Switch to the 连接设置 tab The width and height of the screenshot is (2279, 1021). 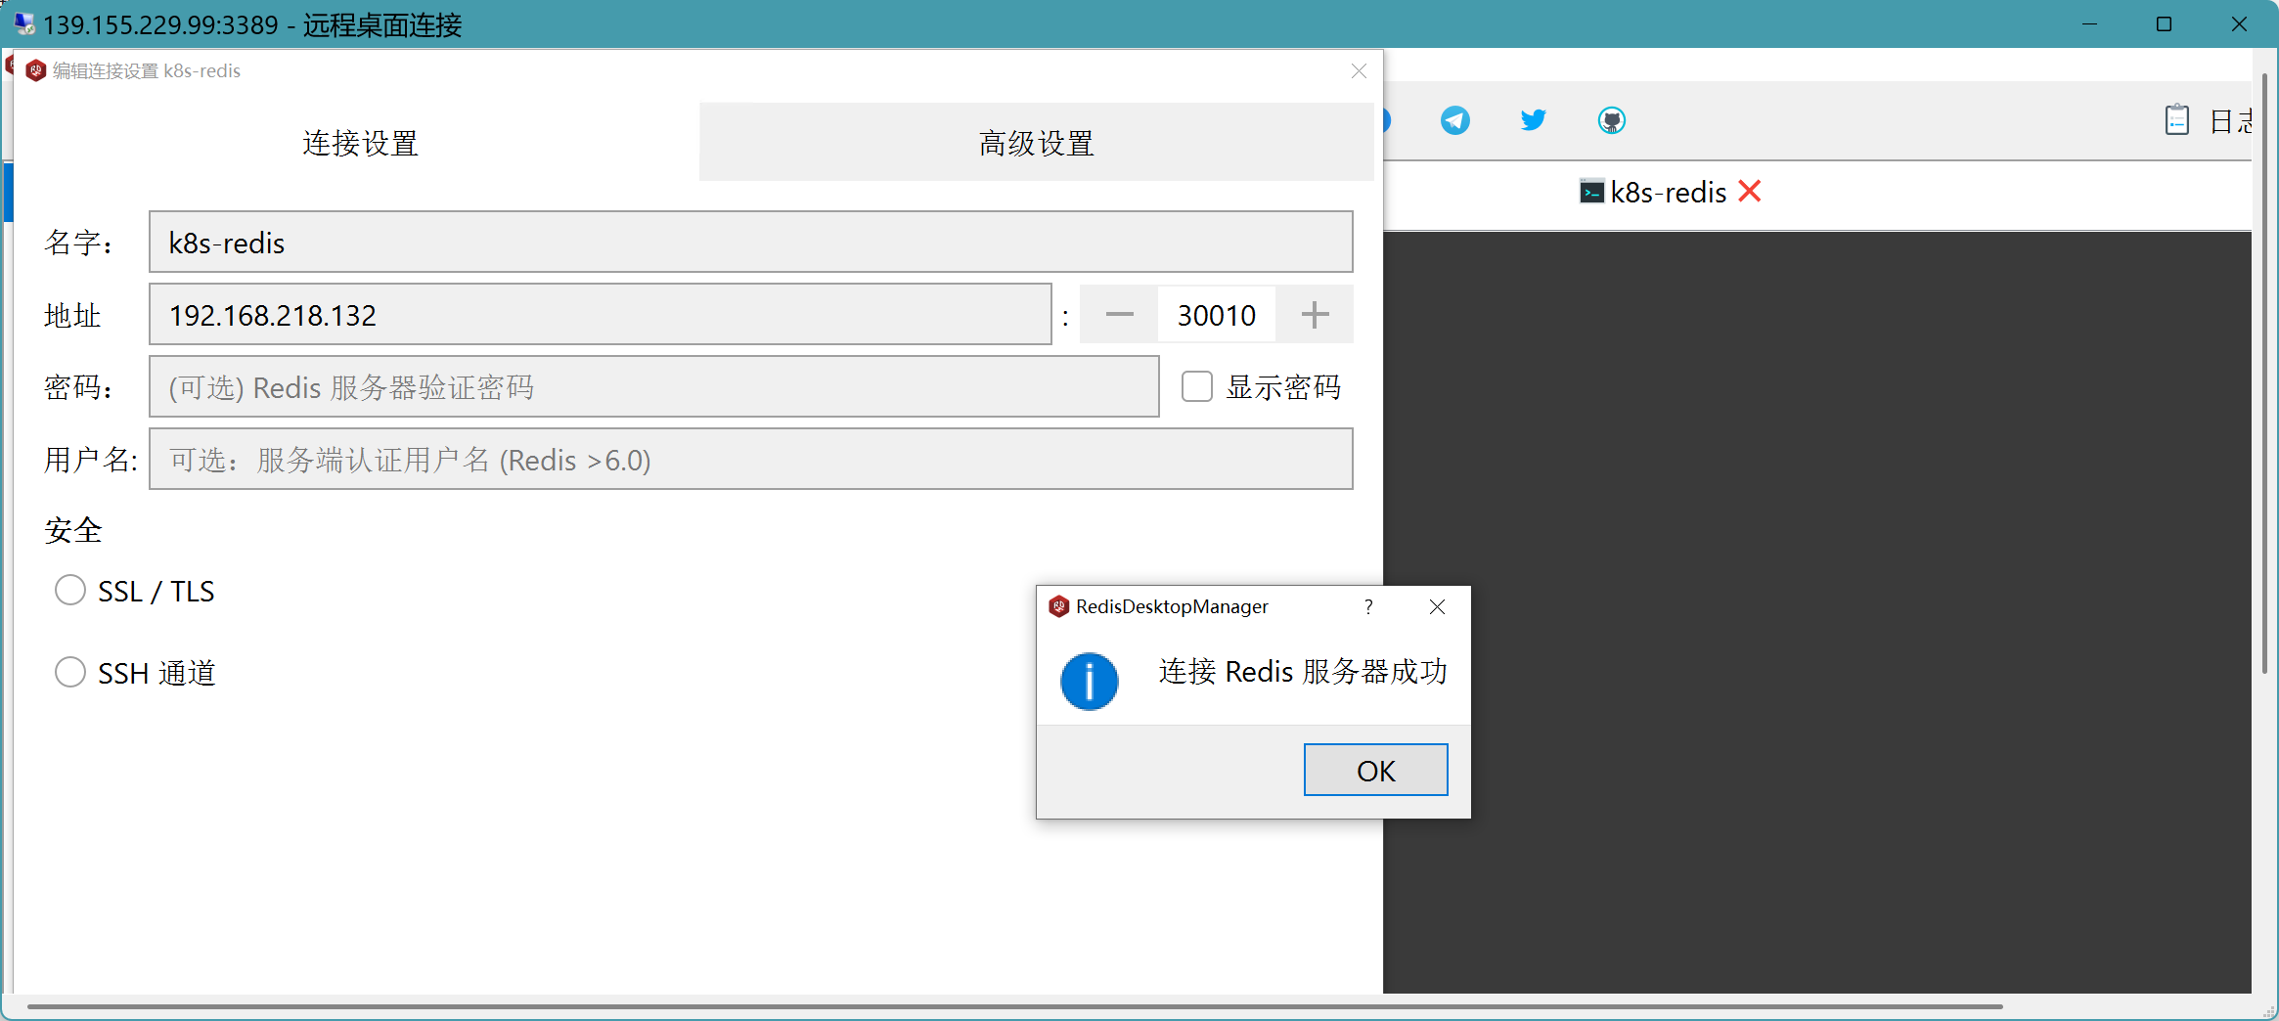360,143
